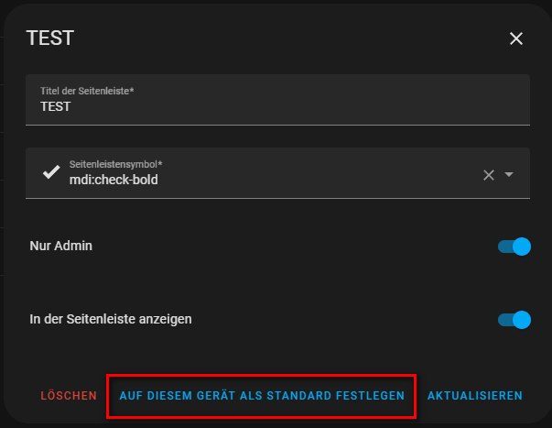
Task: Place cursor after TEST in title input
Action: pyautogui.click(x=73, y=106)
